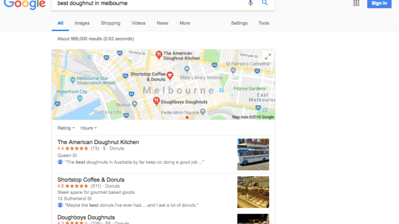Click the Shortstop Coffee & Donuts map pin
This screenshot has height=224, width=399.
tap(170, 75)
